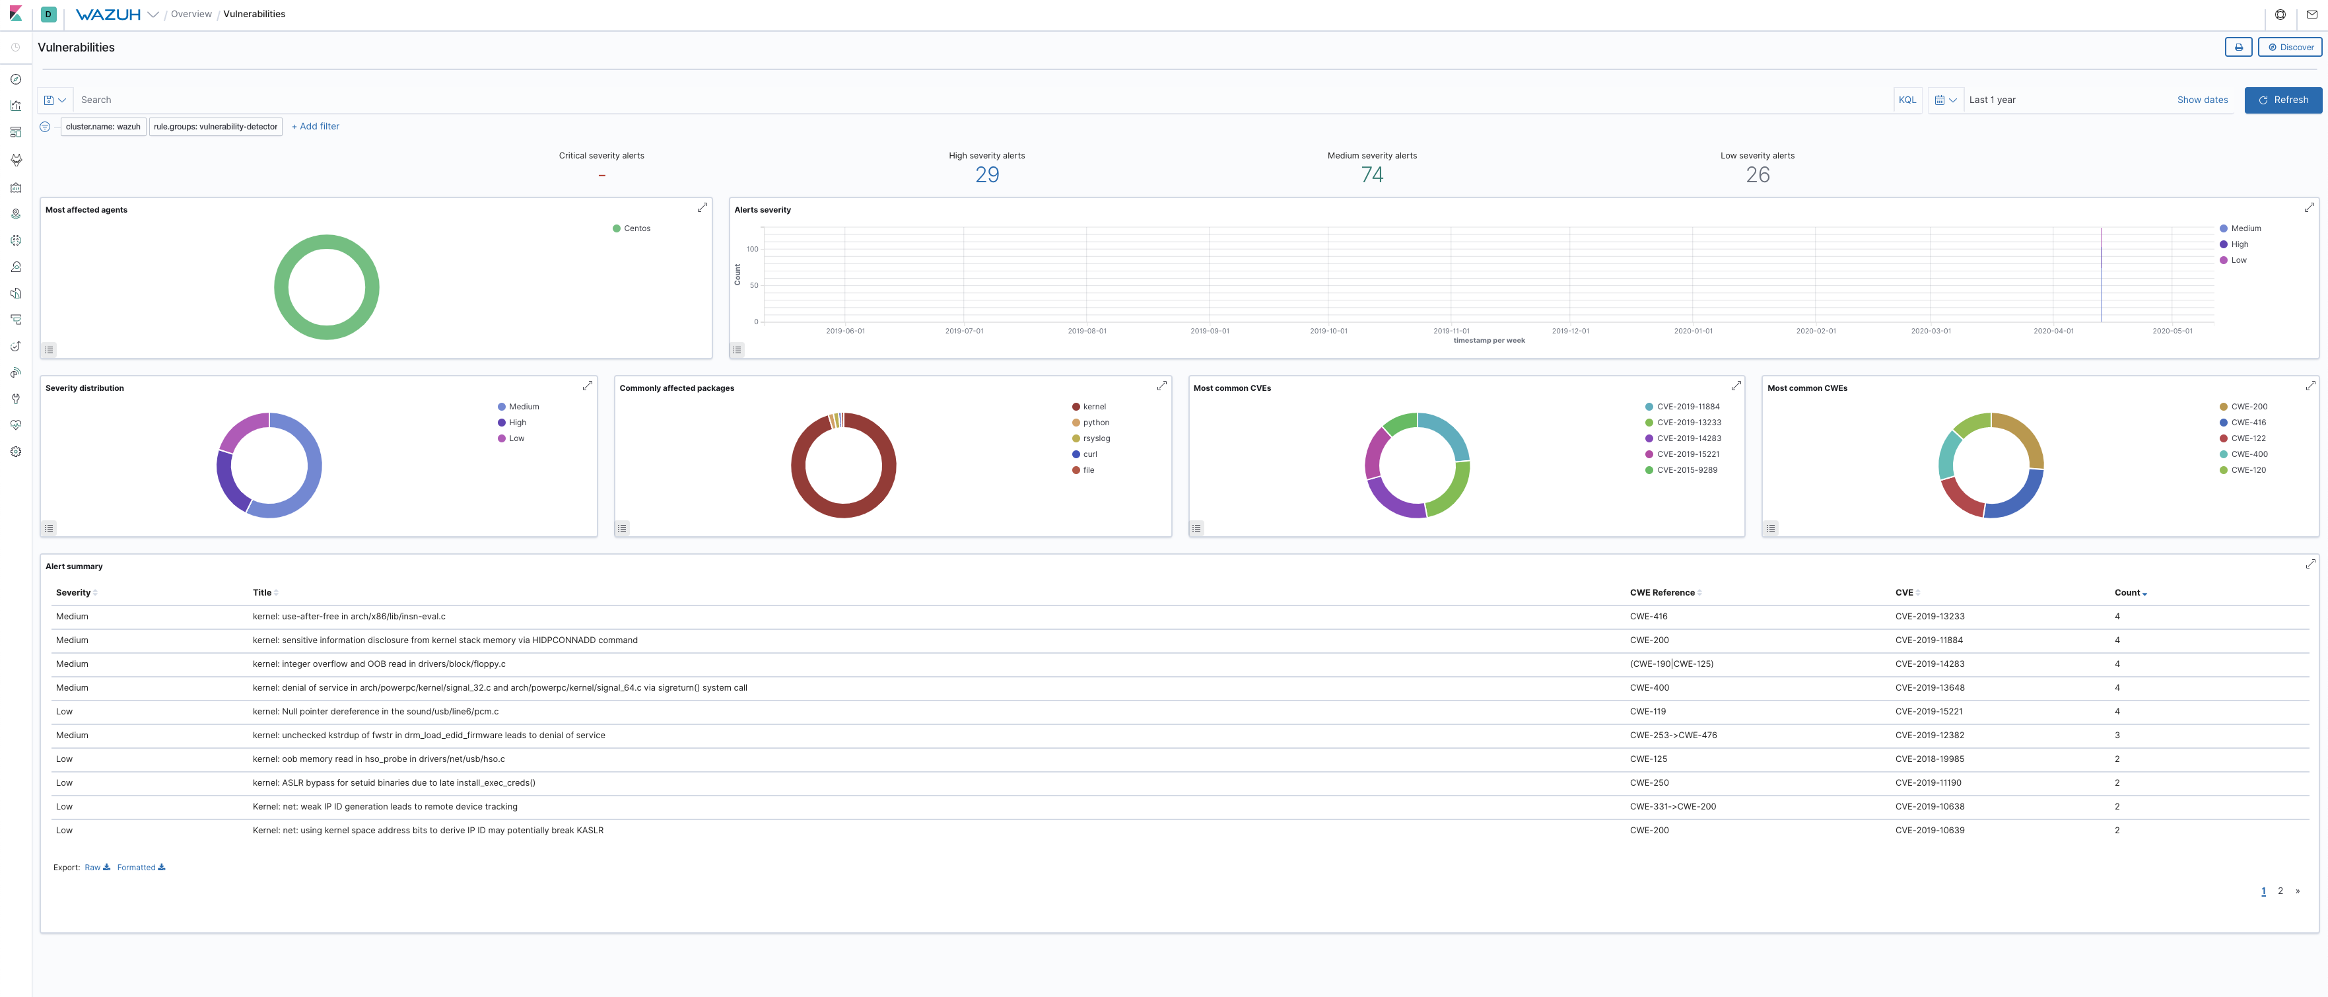Click rule.groups: vulnerability-detector filter pill
Screen dimensions: 2328x997
(x=215, y=127)
